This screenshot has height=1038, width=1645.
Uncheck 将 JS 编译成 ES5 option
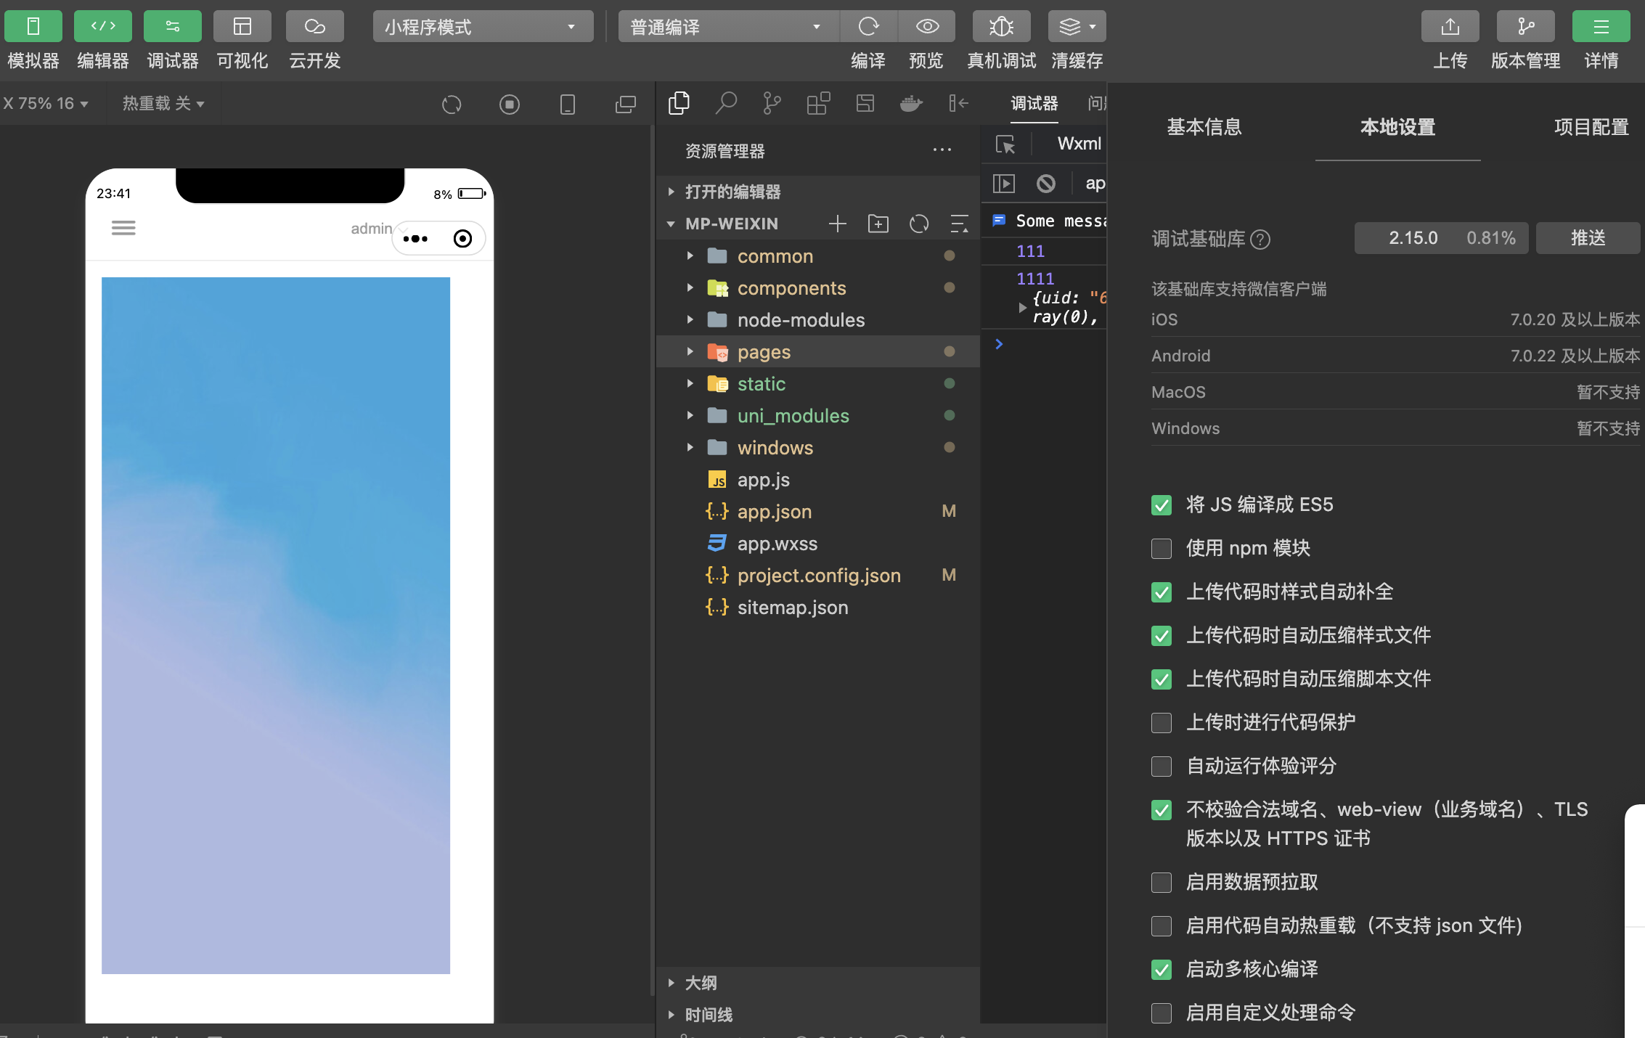click(1162, 505)
